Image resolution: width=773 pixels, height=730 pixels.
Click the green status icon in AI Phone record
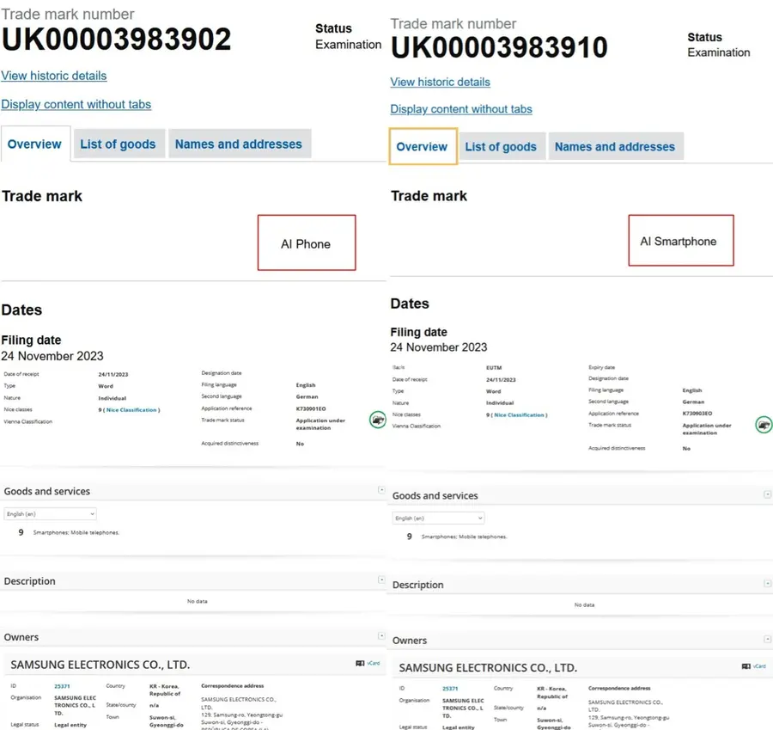click(377, 420)
